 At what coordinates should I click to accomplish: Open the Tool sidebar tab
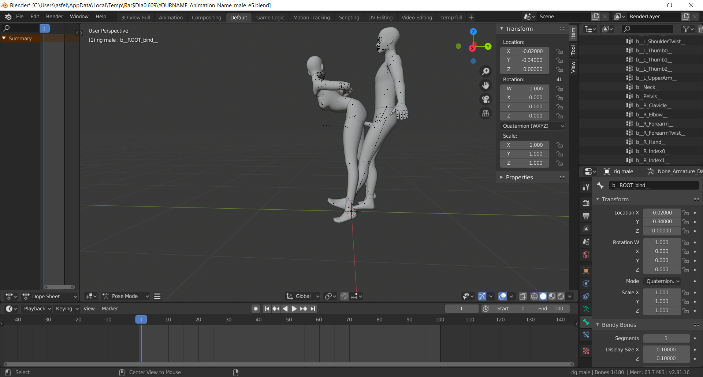click(x=573, y=50)
